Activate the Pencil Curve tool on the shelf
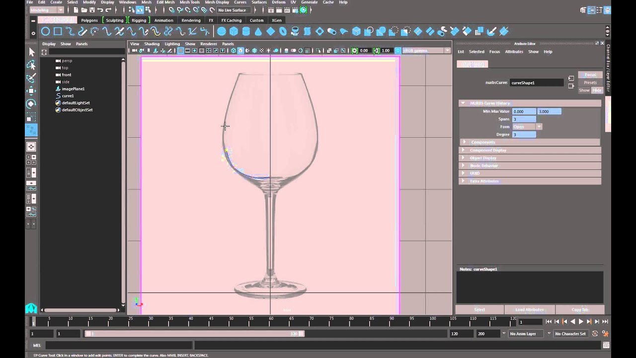The height and width of the screenshot is (358, 636). pyautogui.click(x=82, y=31)
